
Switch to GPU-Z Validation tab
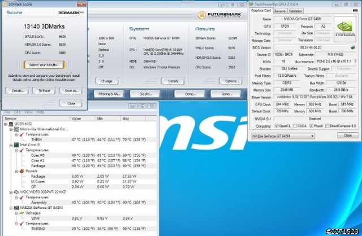point(295,11)
